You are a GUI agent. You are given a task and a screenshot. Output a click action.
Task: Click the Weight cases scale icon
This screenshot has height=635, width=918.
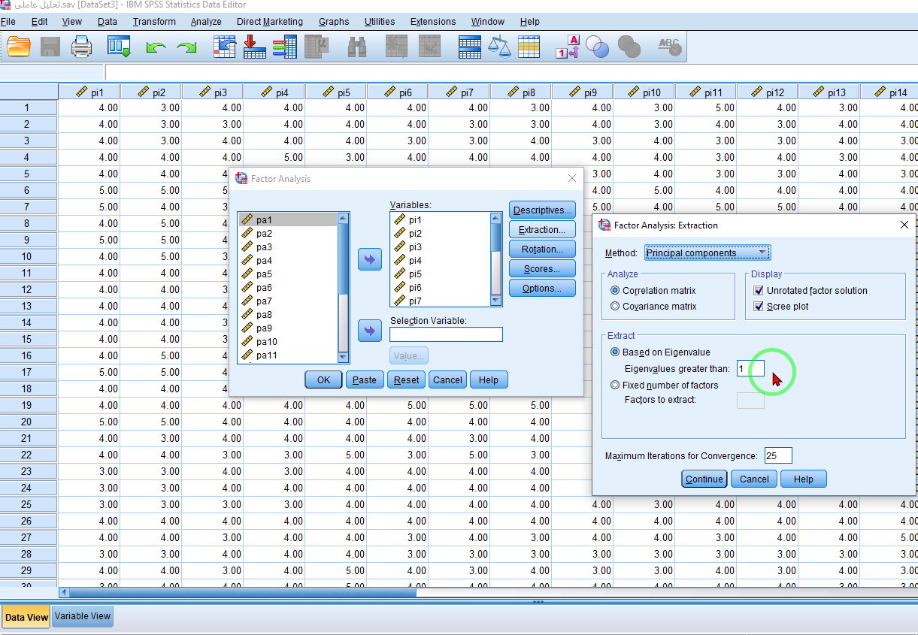click(498, 47)
